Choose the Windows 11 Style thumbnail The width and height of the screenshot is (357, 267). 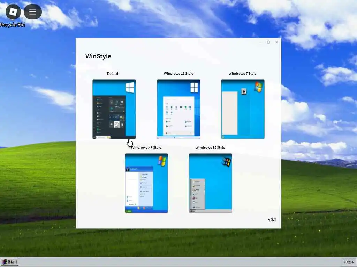tap(178, 109)
